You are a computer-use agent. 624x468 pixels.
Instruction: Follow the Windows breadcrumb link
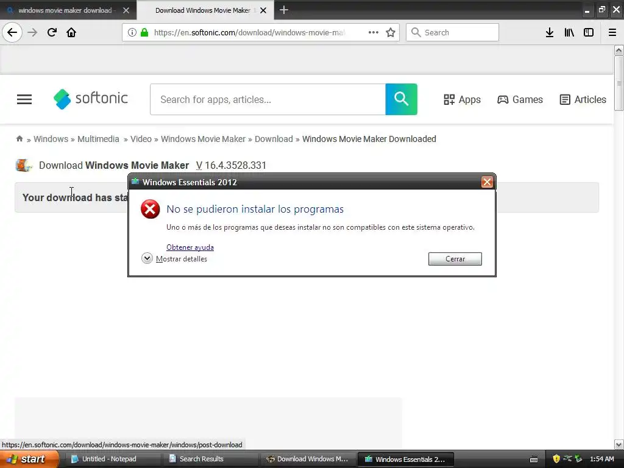point(51,139)
